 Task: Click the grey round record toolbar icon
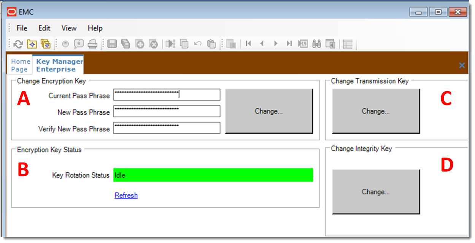[65, 44]
